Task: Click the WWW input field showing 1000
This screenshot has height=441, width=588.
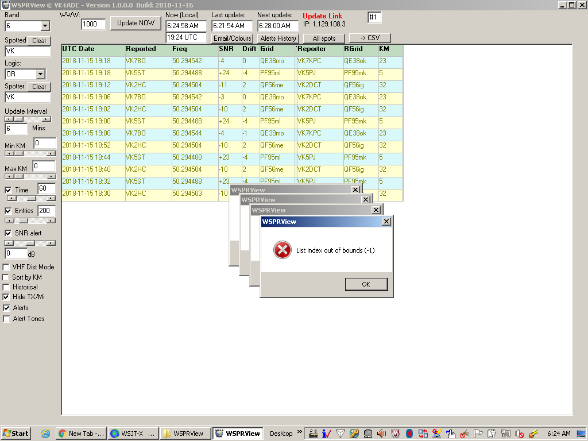Action: [x=93, y=24]
